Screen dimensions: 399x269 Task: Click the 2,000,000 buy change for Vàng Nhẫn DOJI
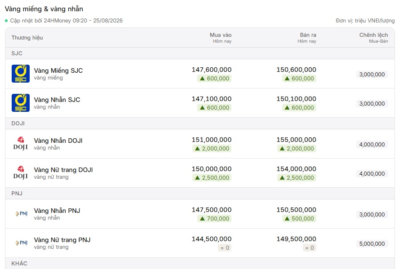click(x=212, y=149)
